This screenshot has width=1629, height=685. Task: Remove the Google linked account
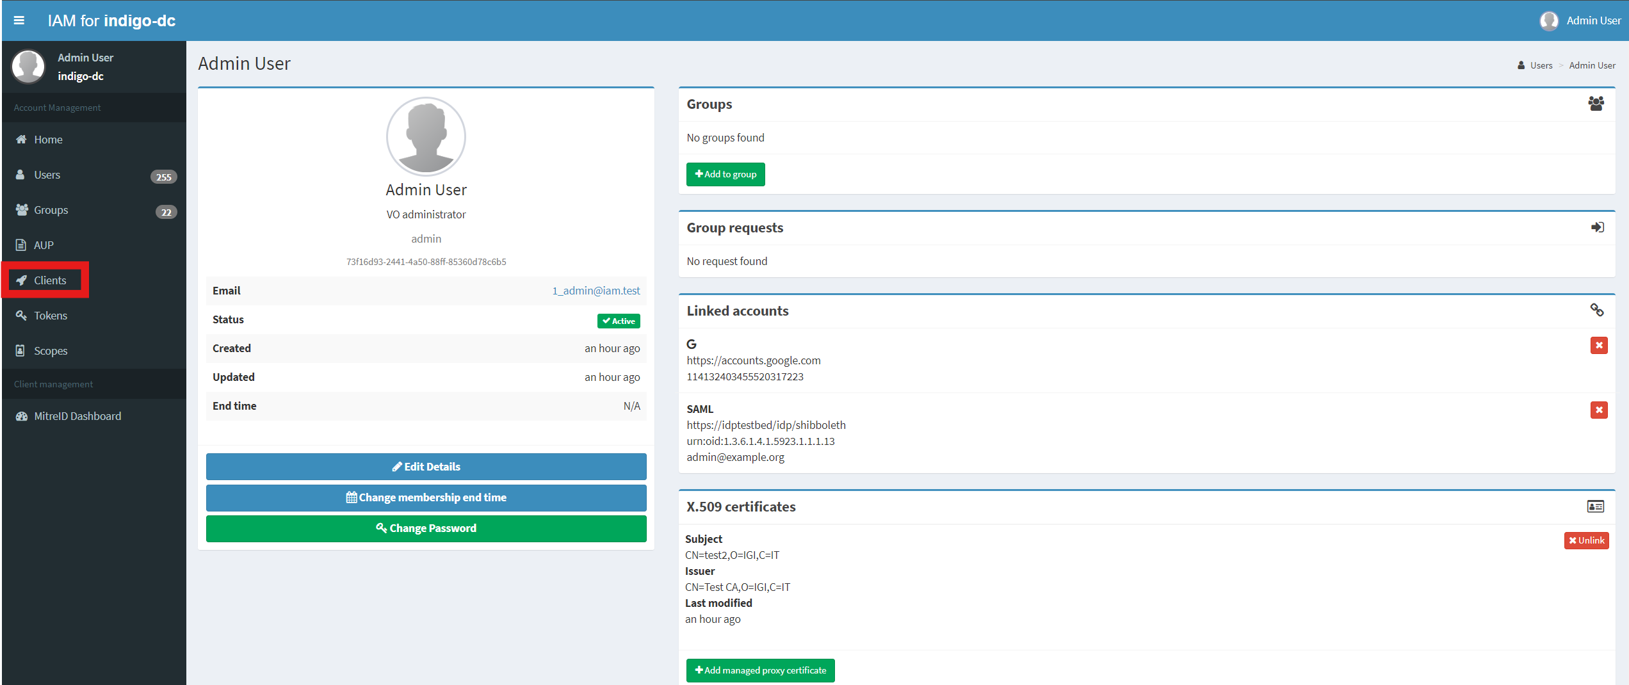coord(1599,346)
